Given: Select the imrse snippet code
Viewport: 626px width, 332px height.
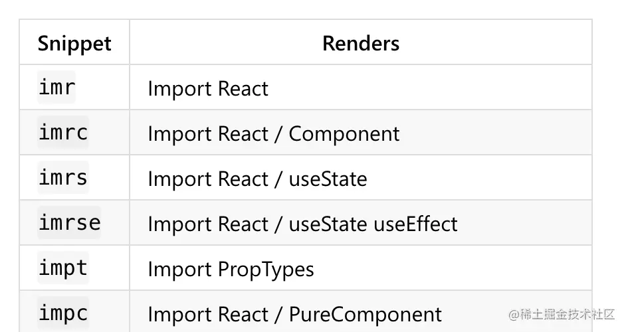Looking at the screenshot, I should (x=70, y=223).
